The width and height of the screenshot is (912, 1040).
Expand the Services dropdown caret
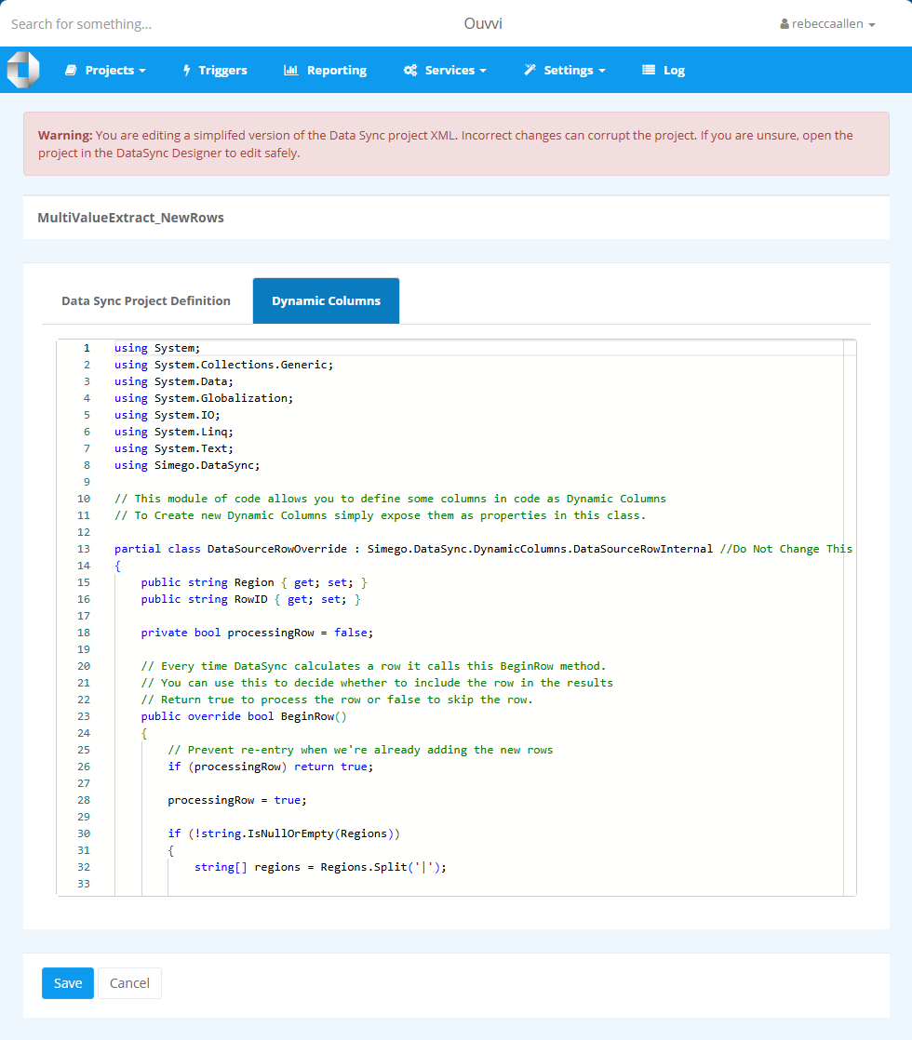(x=483, y=71)
